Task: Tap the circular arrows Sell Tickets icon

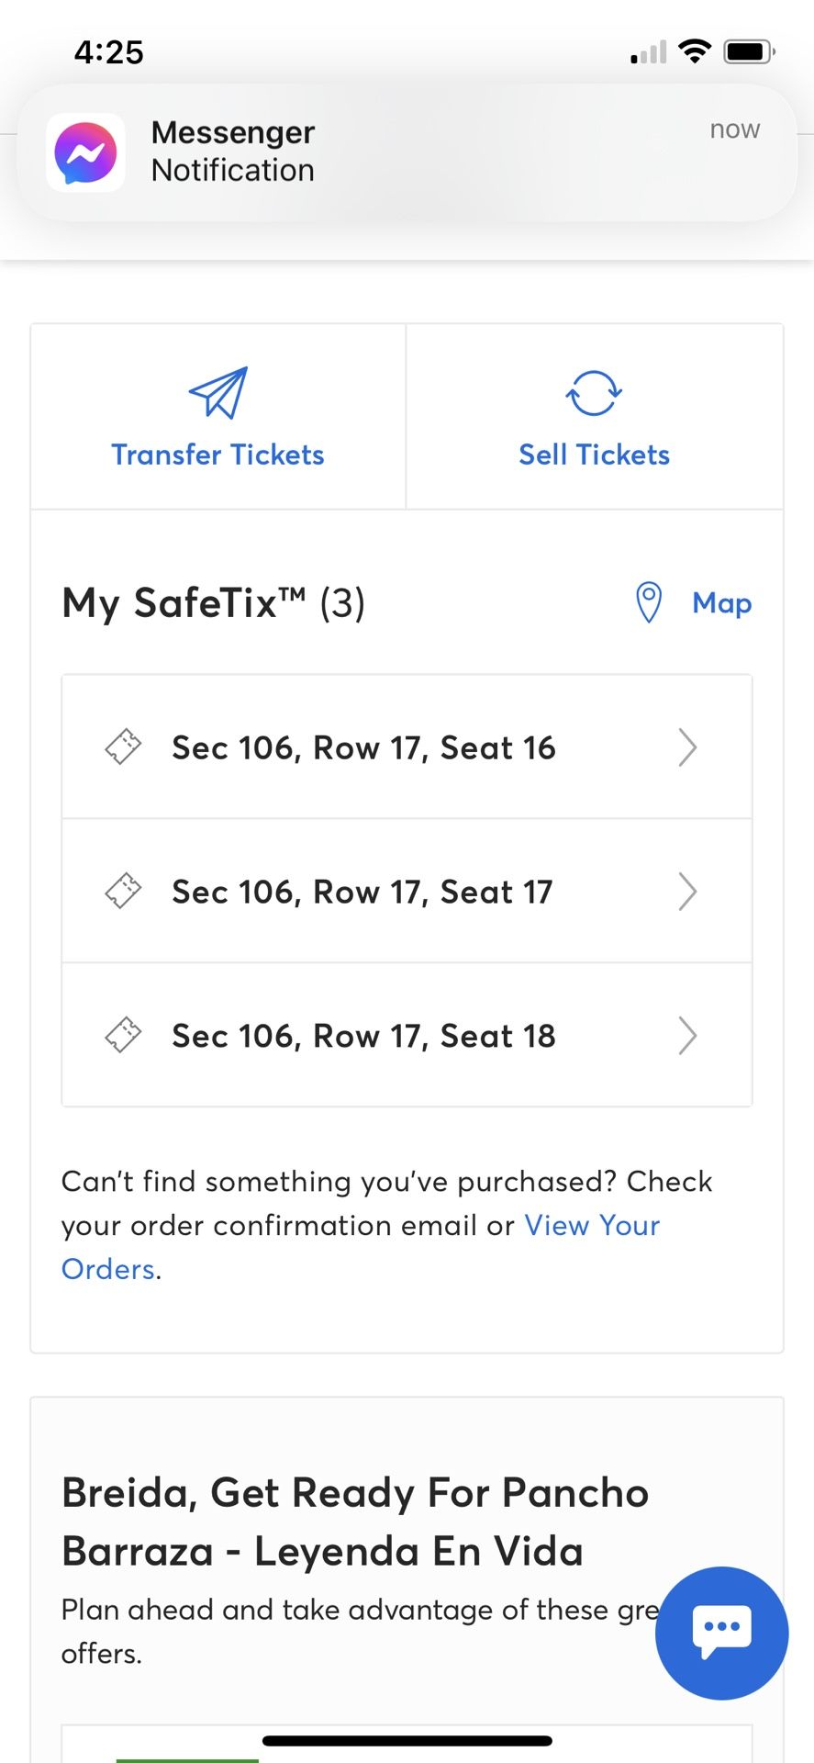Action: click(x=594, y=393)
